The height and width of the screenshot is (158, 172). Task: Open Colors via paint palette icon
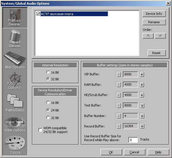(15, 145)
